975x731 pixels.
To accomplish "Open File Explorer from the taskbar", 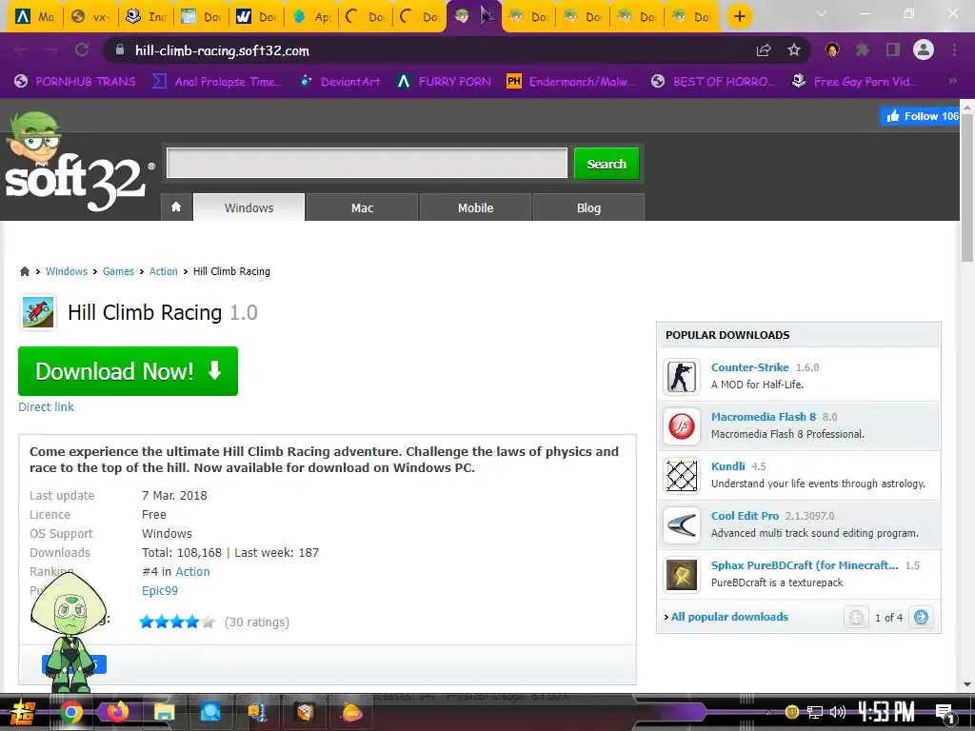I will tap(164, 712).
